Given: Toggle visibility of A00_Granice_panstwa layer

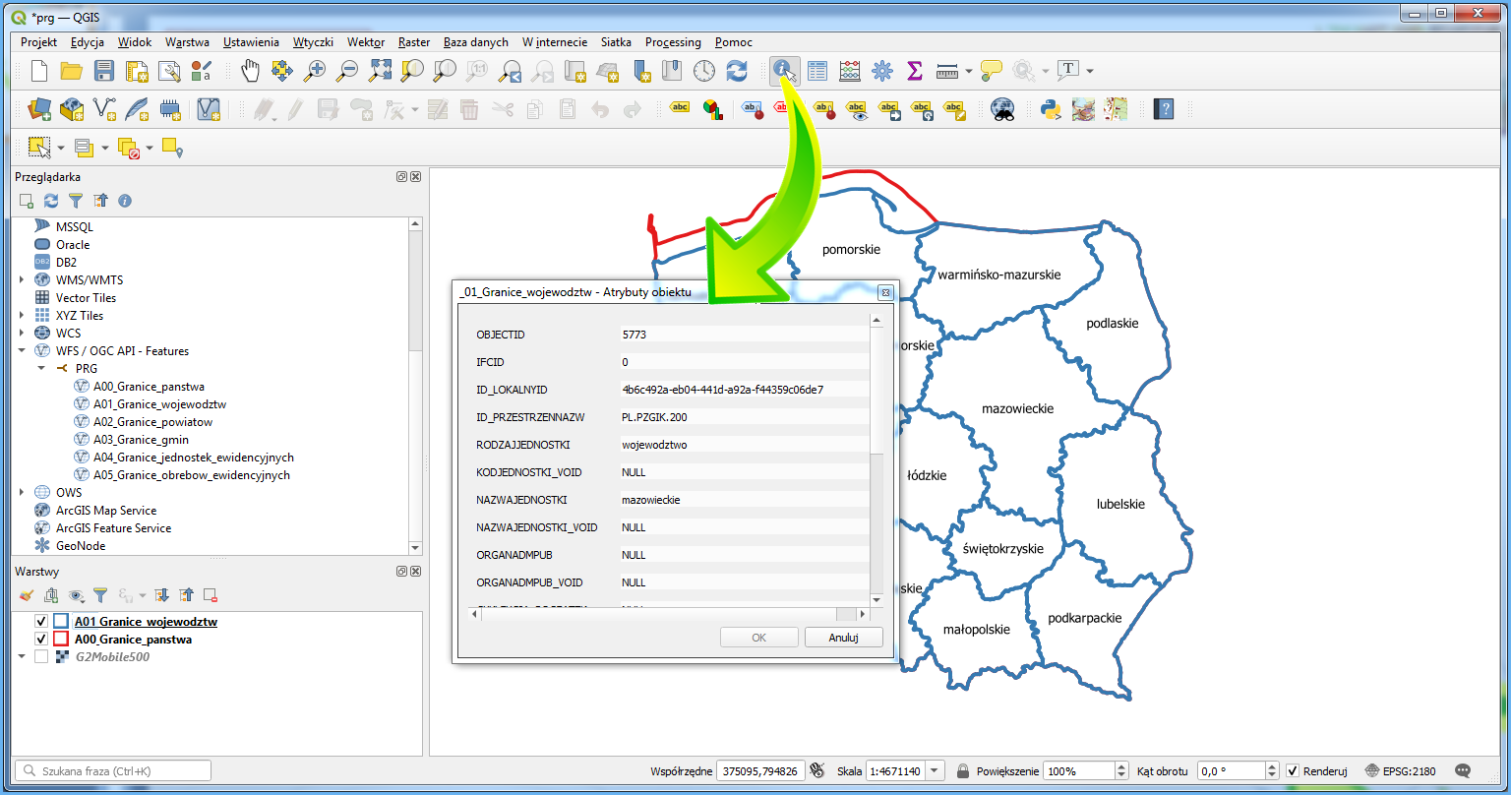Looking at the screenshot, I should click(x=40, y=640).
